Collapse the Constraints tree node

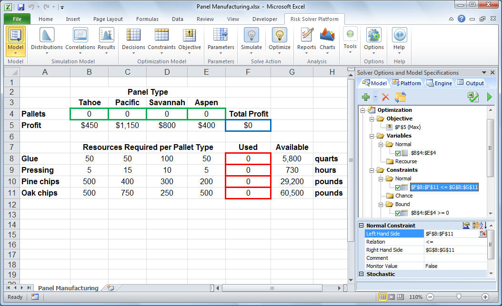tap(370, 170)
